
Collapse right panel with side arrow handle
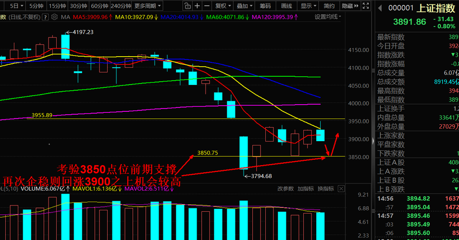373,141
